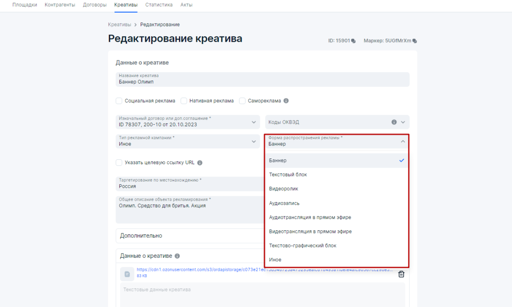Image resolution: width=512 pixels, height=307 pixels.
Task: Switch to Статистика tab
Action: click(158, 5)
